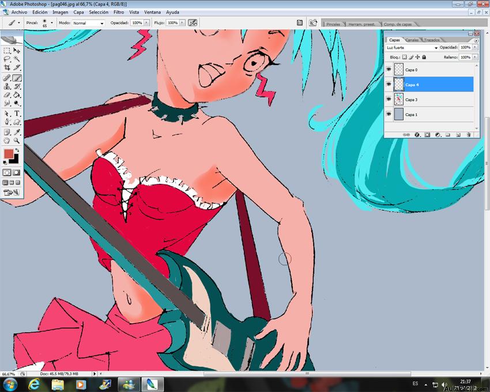Select the Type tool
Viewport: 490px width, 392px height.
(17, 114)
